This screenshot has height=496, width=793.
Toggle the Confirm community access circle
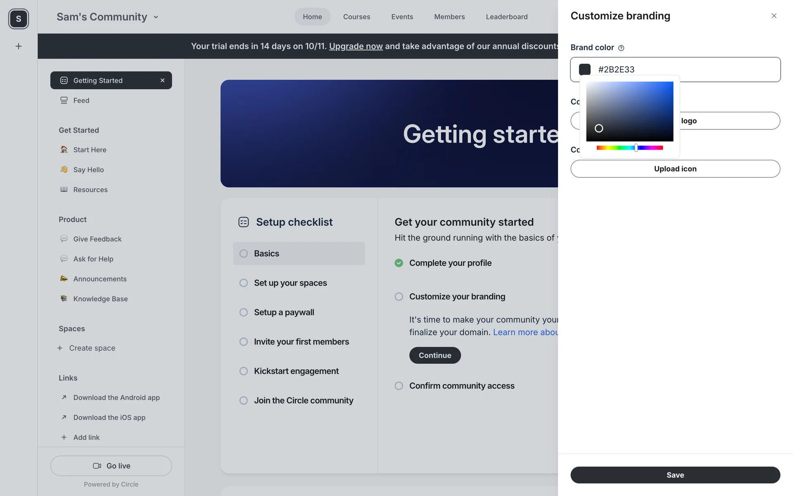[x=399, y=386]
